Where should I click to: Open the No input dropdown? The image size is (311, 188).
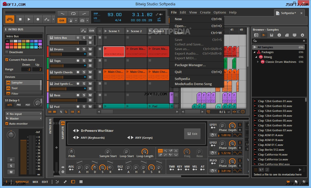[x=24, y=114]
